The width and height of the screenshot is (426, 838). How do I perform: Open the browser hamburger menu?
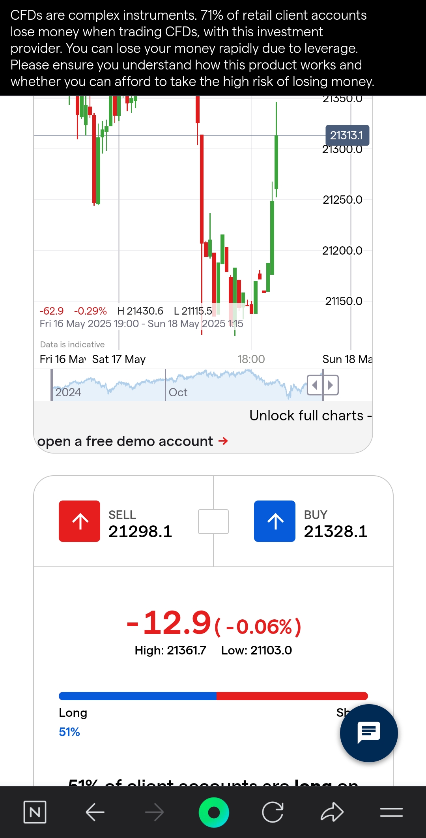pyautogui.click(x=391, y=812)
